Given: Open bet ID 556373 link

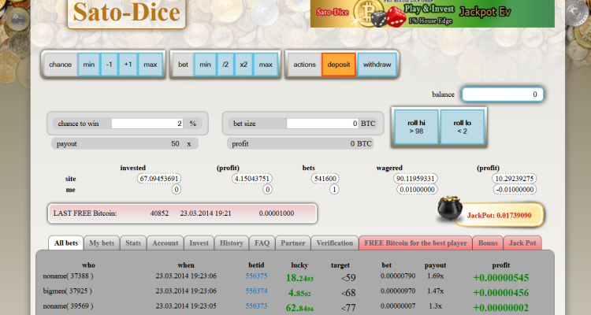Looking at the screenshot, I should [256, 306].
